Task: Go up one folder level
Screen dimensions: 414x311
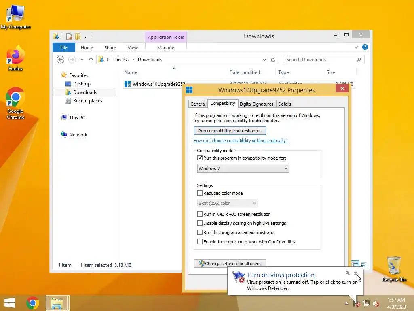Action: tap(91, 60)
